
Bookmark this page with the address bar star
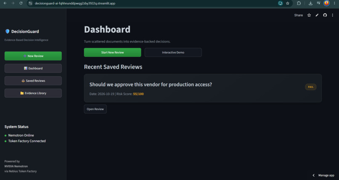pyautogui.click(x=288, y=3)
